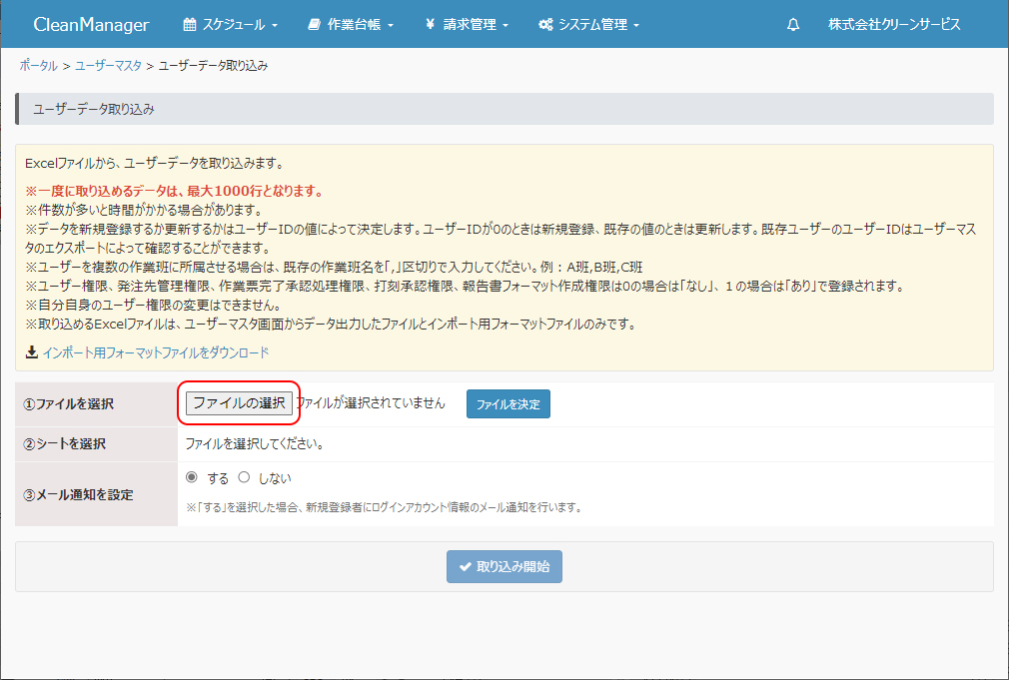Go home via the CleanManager logo
The image size is (1009, 680).
[x=91, y=24]
